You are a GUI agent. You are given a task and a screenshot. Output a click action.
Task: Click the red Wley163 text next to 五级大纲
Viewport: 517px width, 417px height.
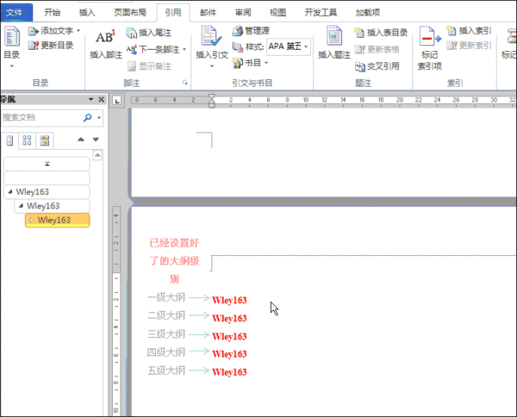(229, 372)
